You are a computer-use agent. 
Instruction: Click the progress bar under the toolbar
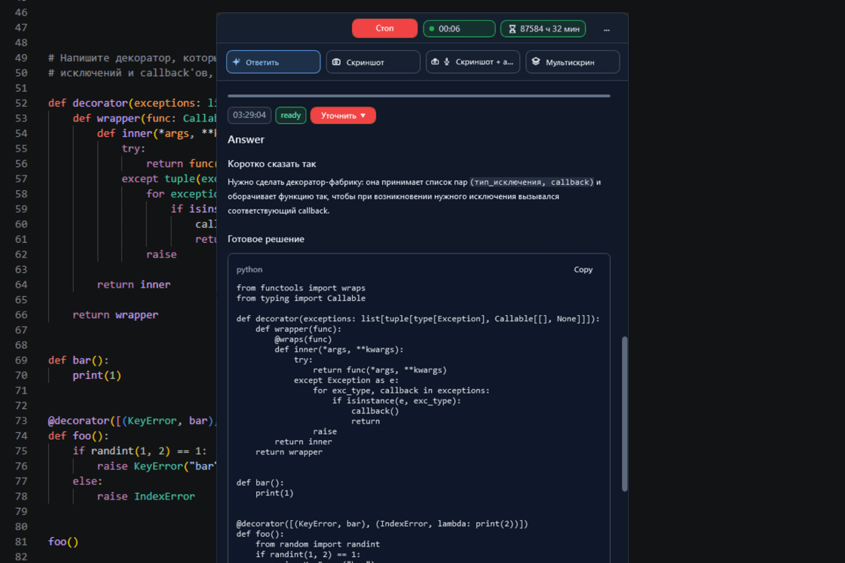pyautogui.click(x=419, y=96)
